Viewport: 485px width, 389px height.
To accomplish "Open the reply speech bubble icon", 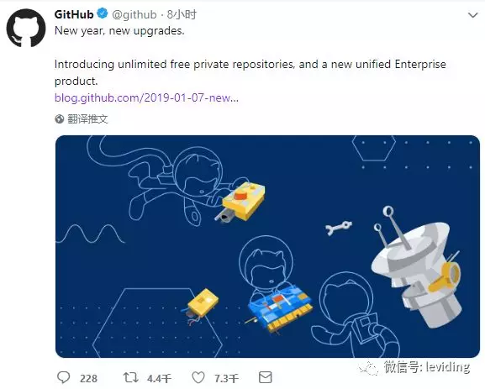I will [64, 377].
